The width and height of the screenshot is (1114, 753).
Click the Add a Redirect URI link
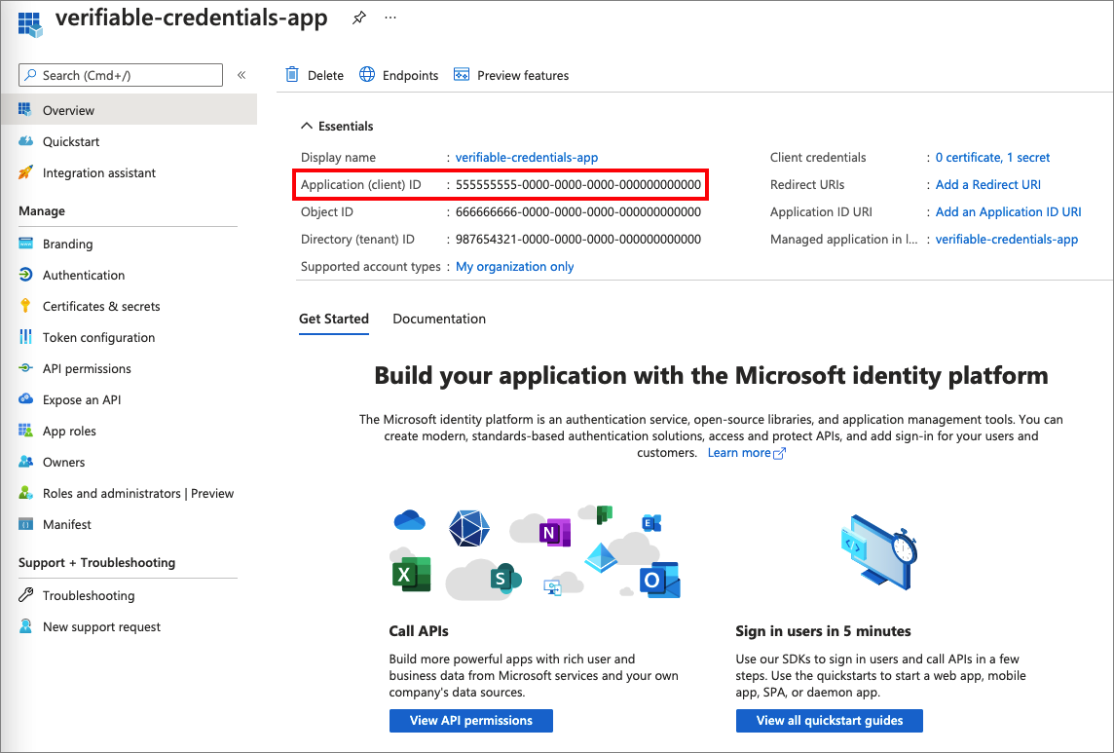click(988, 184)
